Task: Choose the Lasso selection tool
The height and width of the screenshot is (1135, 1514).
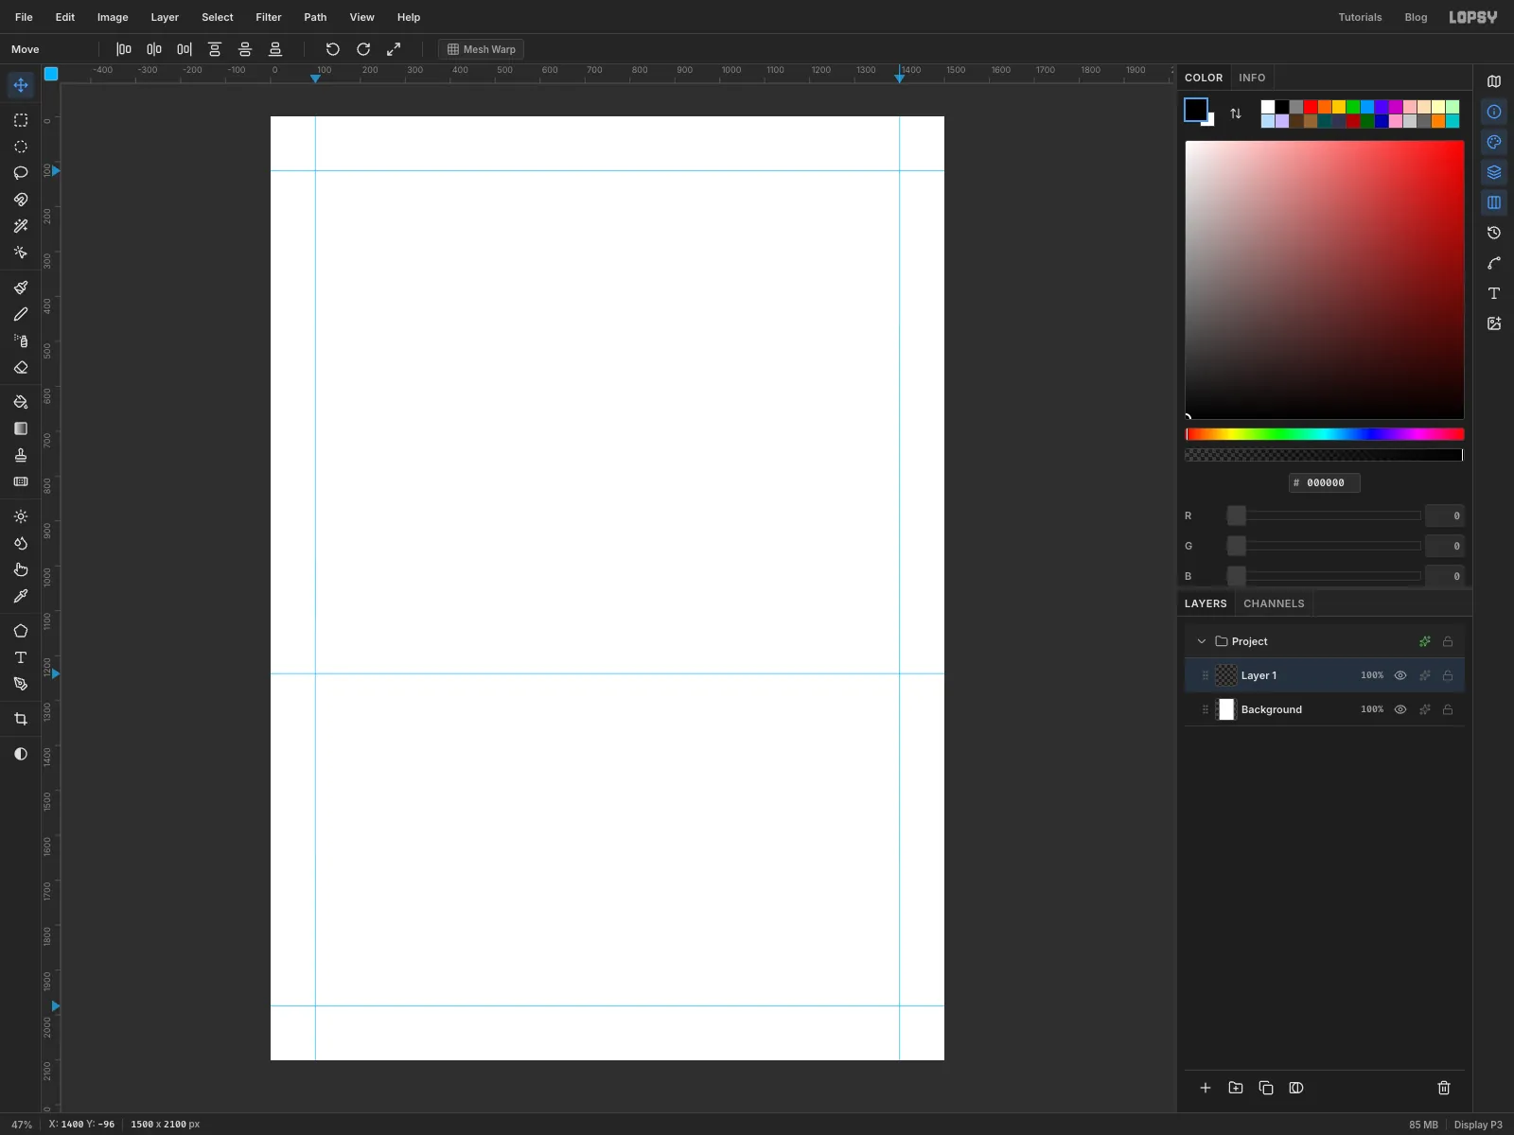Action: (x=21, y=173)
